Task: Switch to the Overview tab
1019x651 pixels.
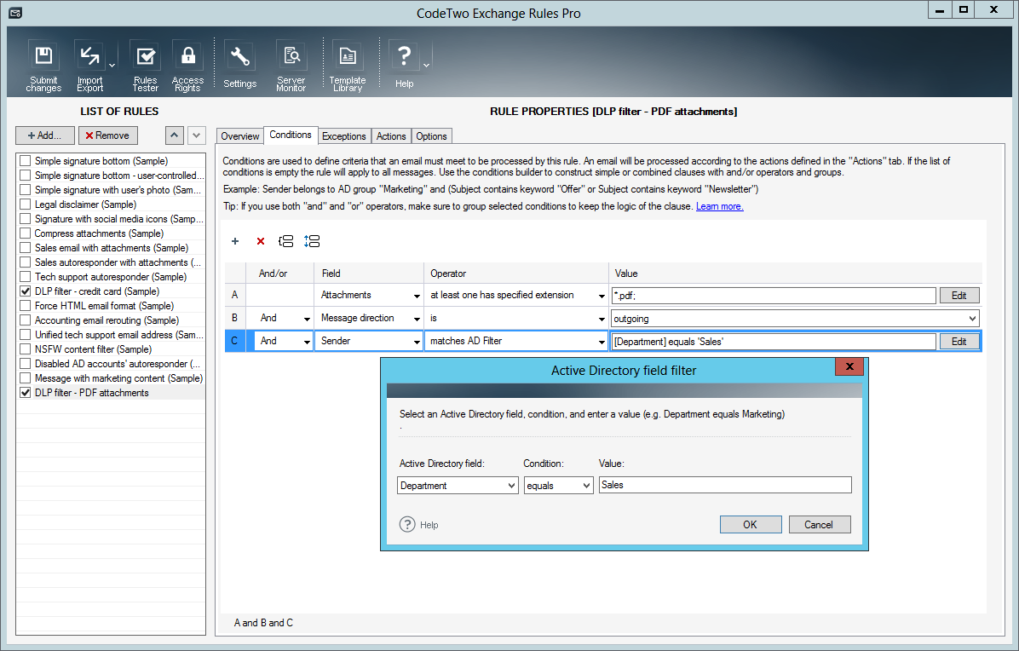Action: (x=239, y=135)
